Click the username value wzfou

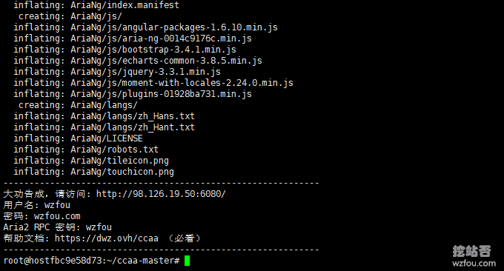[x=57, y=205]
